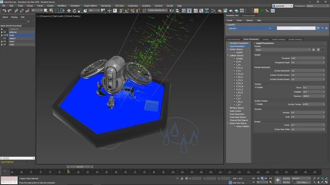Activate the Select and Move tool

[x=69, y=11]
